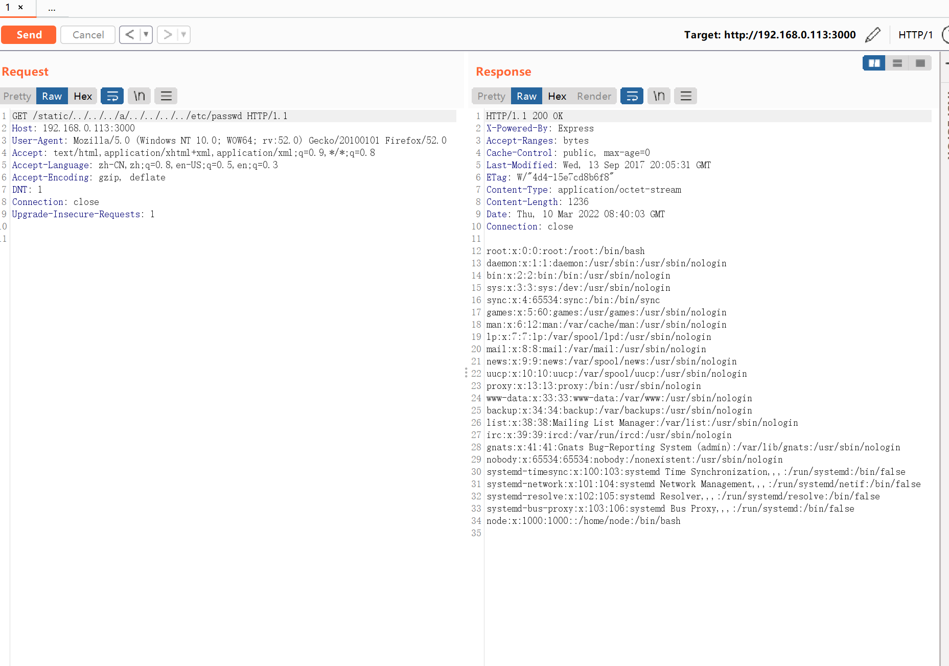The height and width of the screenshot is (666, 949).
Task: Switch Request view to Hex
Action: (x=83, y=96)
